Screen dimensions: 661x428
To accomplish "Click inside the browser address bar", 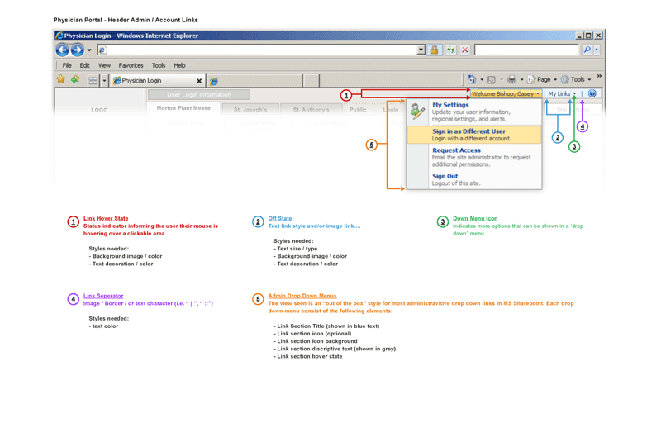I will (x=257, y=50).
